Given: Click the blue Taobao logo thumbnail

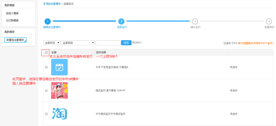Looking at the screenshot, I should coord(59,114).
